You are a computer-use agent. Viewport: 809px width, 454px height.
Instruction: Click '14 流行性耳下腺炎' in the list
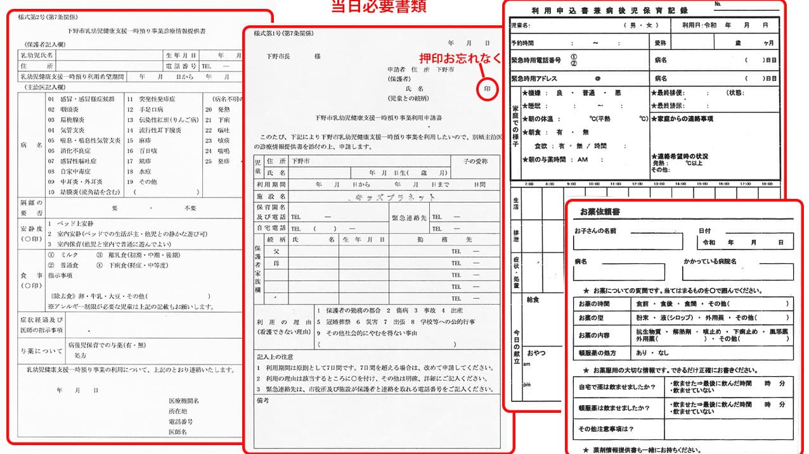(153, 130)
